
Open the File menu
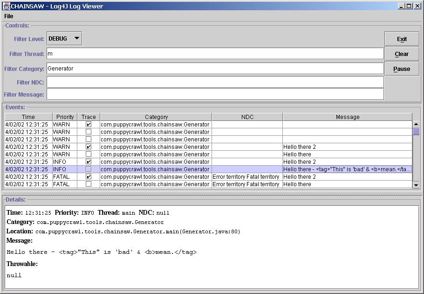click(x=9, y=16)
